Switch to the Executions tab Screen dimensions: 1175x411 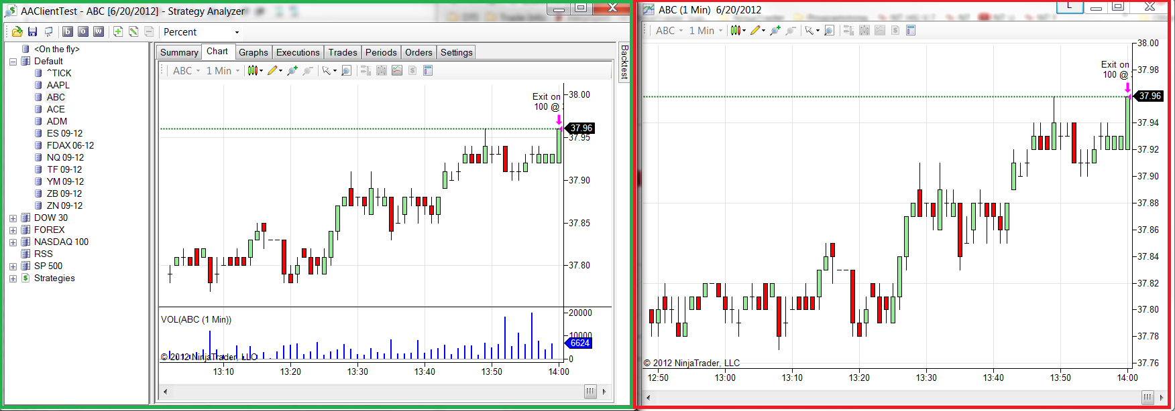(298, 52)
